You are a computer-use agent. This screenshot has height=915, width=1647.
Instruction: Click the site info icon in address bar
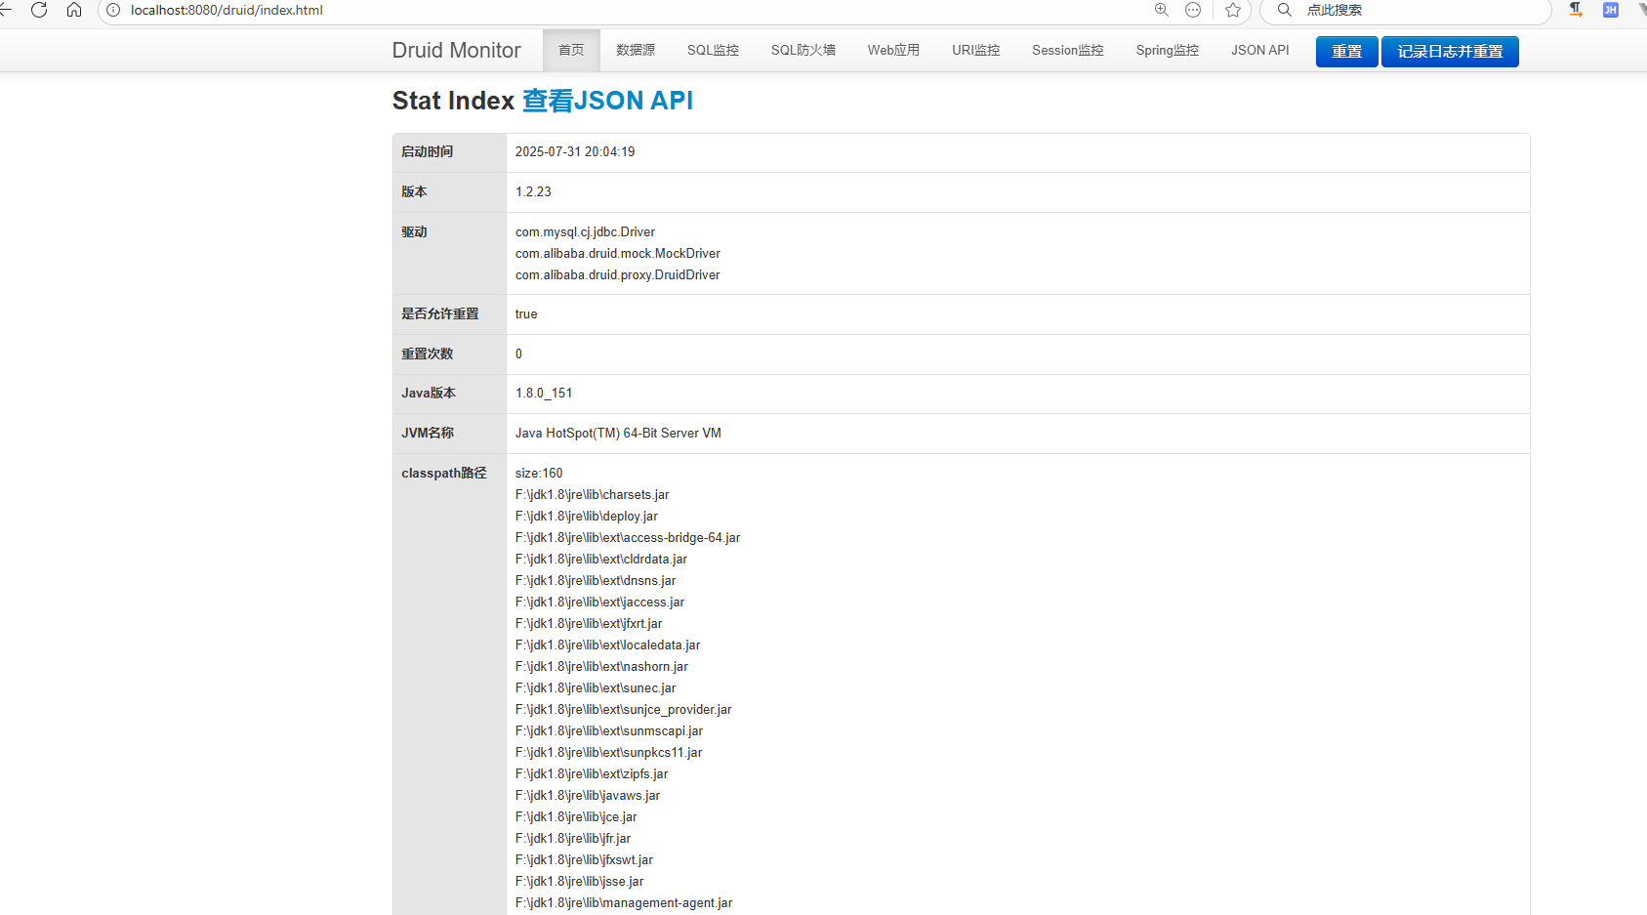pos(113,10)
